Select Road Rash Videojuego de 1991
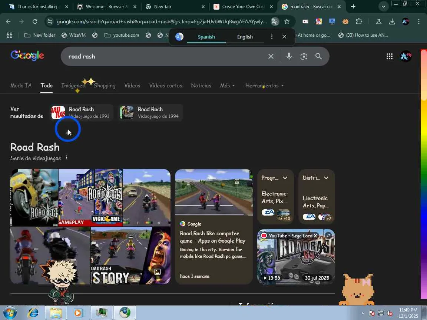The width and height of the screenshot is (427, 320). coord(82,112)
